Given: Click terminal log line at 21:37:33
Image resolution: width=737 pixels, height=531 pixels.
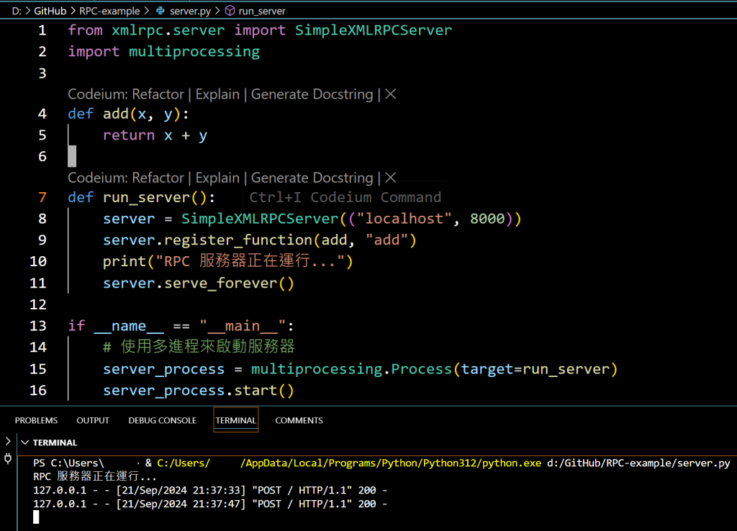Looking at the screenshot, I should [x=210, y=490].
